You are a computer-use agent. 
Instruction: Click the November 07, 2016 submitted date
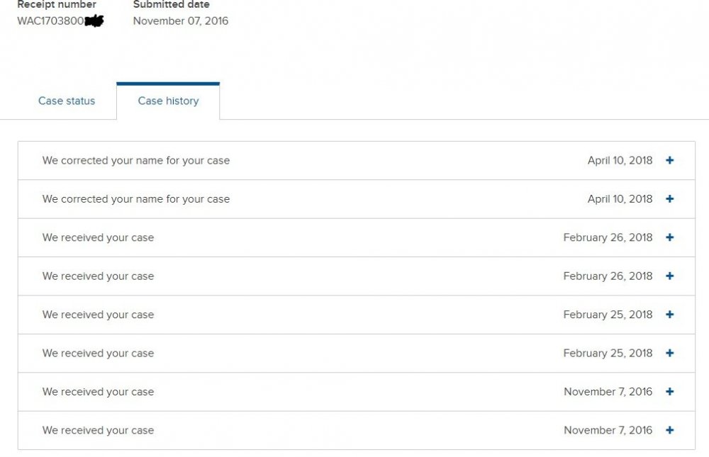pos(180,21)
